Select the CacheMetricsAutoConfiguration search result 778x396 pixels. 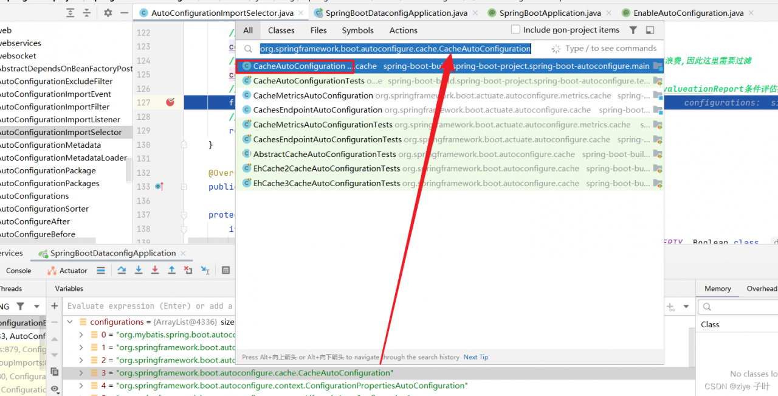[x=449, y=96]
